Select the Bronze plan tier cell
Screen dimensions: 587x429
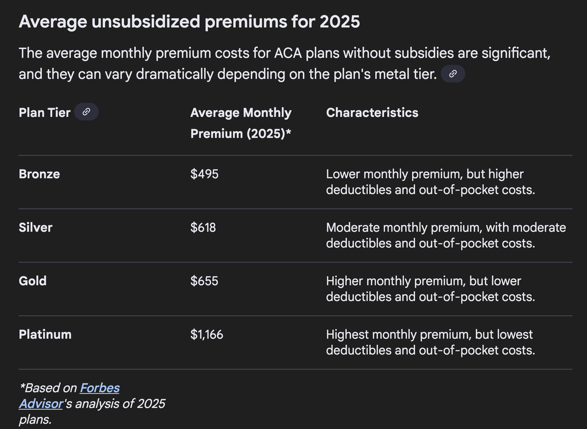(39, 174)
